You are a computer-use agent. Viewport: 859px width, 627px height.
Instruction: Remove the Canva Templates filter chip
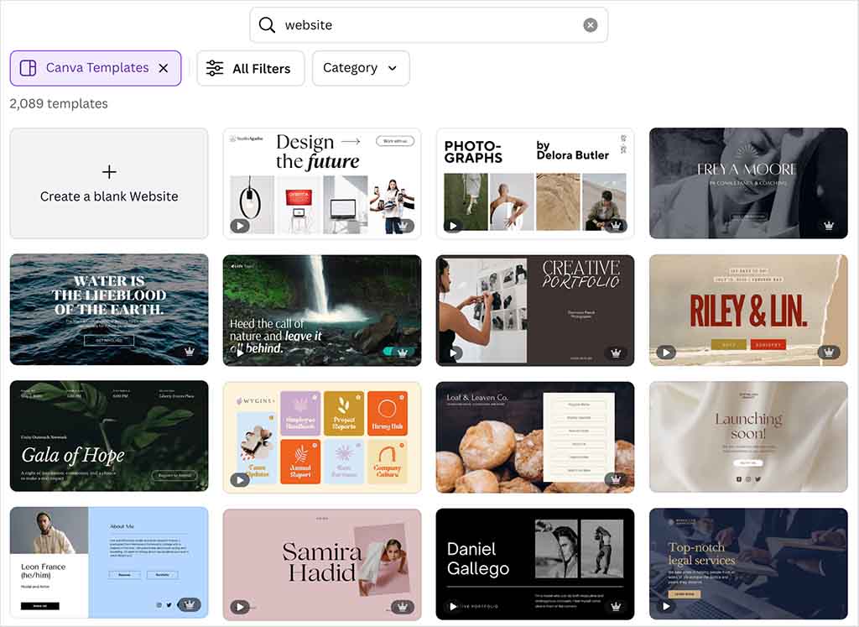[x=164, y=68]
